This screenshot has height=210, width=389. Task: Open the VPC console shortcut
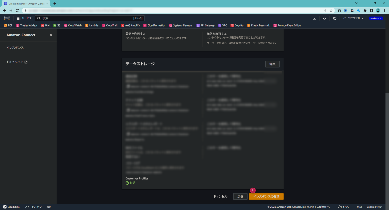click(x=222, y=25)
